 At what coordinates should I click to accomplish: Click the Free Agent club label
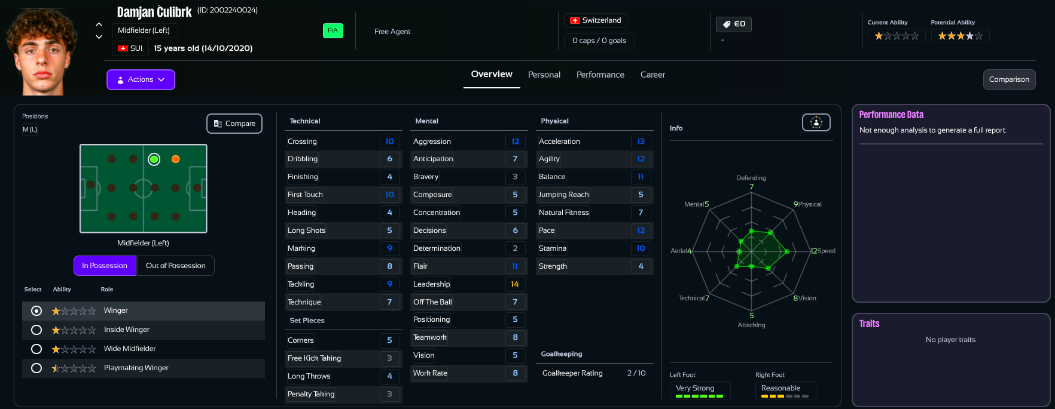click(x=392, y=32)
